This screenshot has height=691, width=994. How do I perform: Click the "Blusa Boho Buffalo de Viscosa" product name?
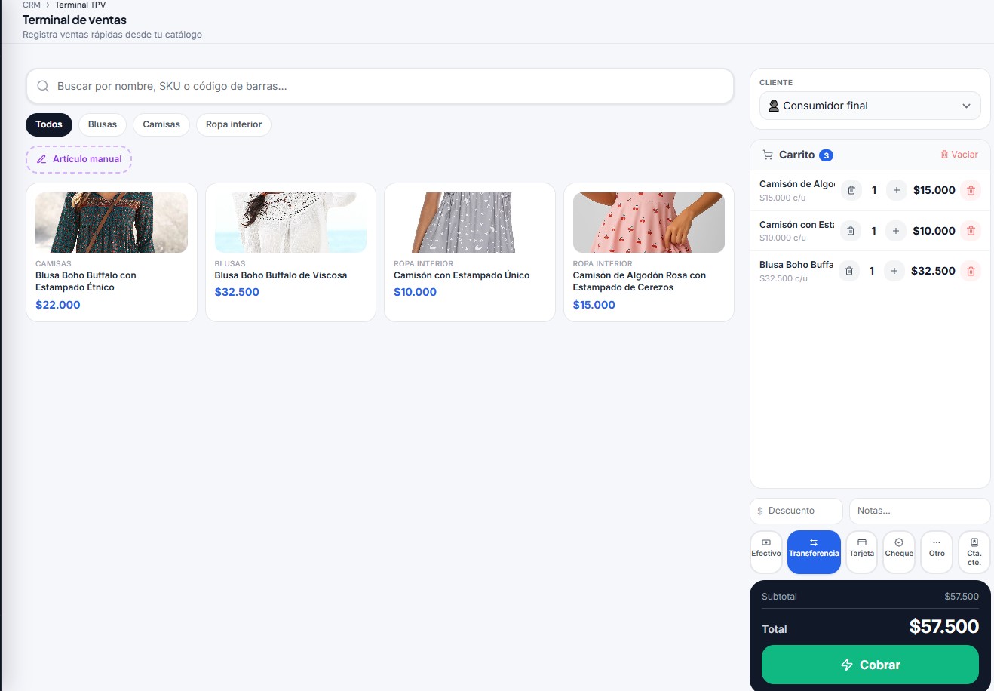(281, 275)
